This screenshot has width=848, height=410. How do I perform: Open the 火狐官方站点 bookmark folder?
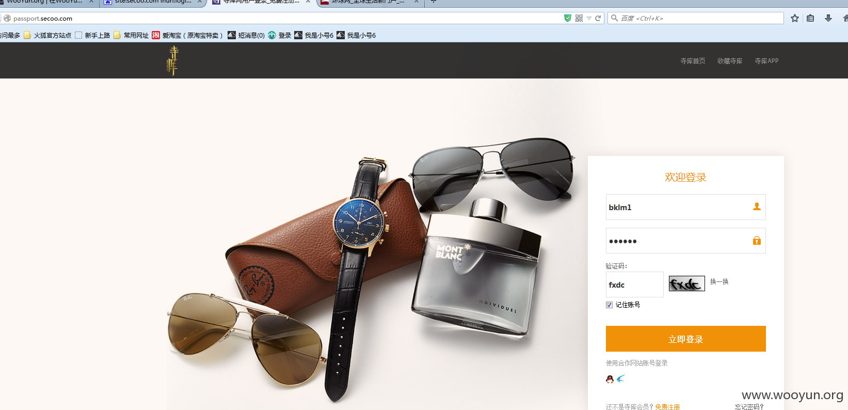tap(47, 35)
